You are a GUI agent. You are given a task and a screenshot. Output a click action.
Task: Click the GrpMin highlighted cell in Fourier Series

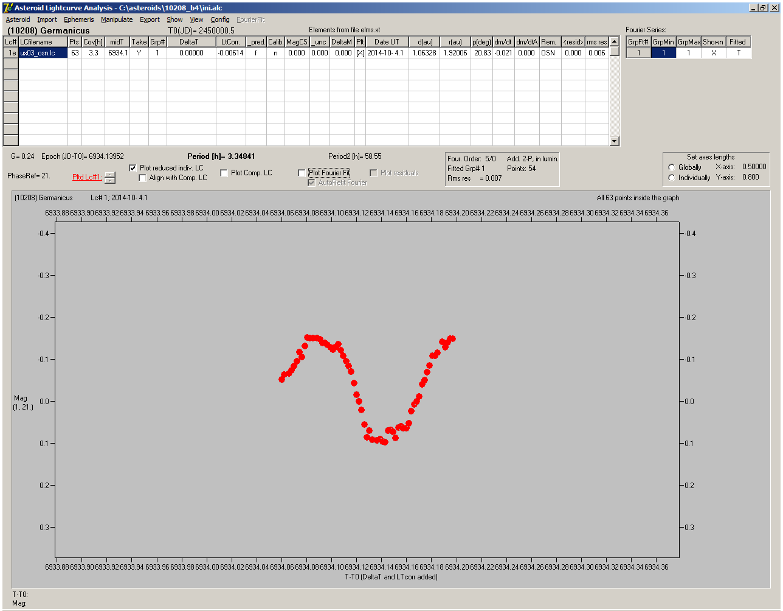coord(664,53)
